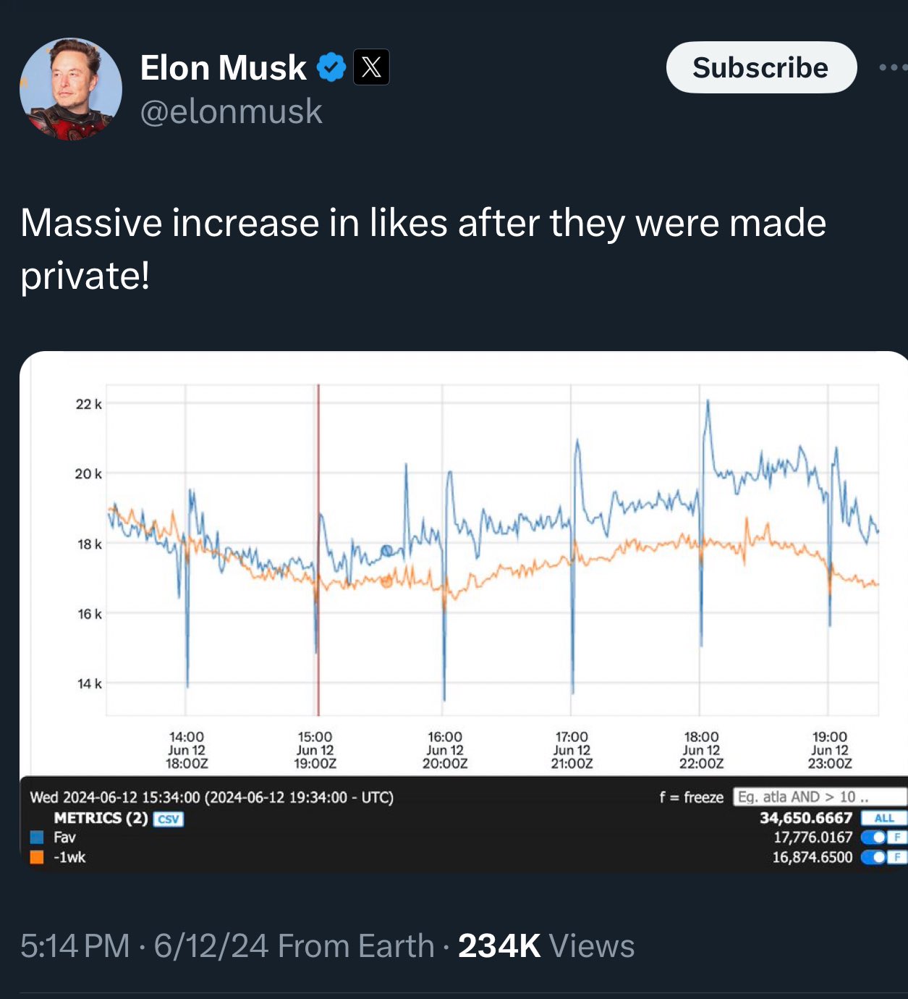Open Elon Musk's profile picture

point(71,89)
